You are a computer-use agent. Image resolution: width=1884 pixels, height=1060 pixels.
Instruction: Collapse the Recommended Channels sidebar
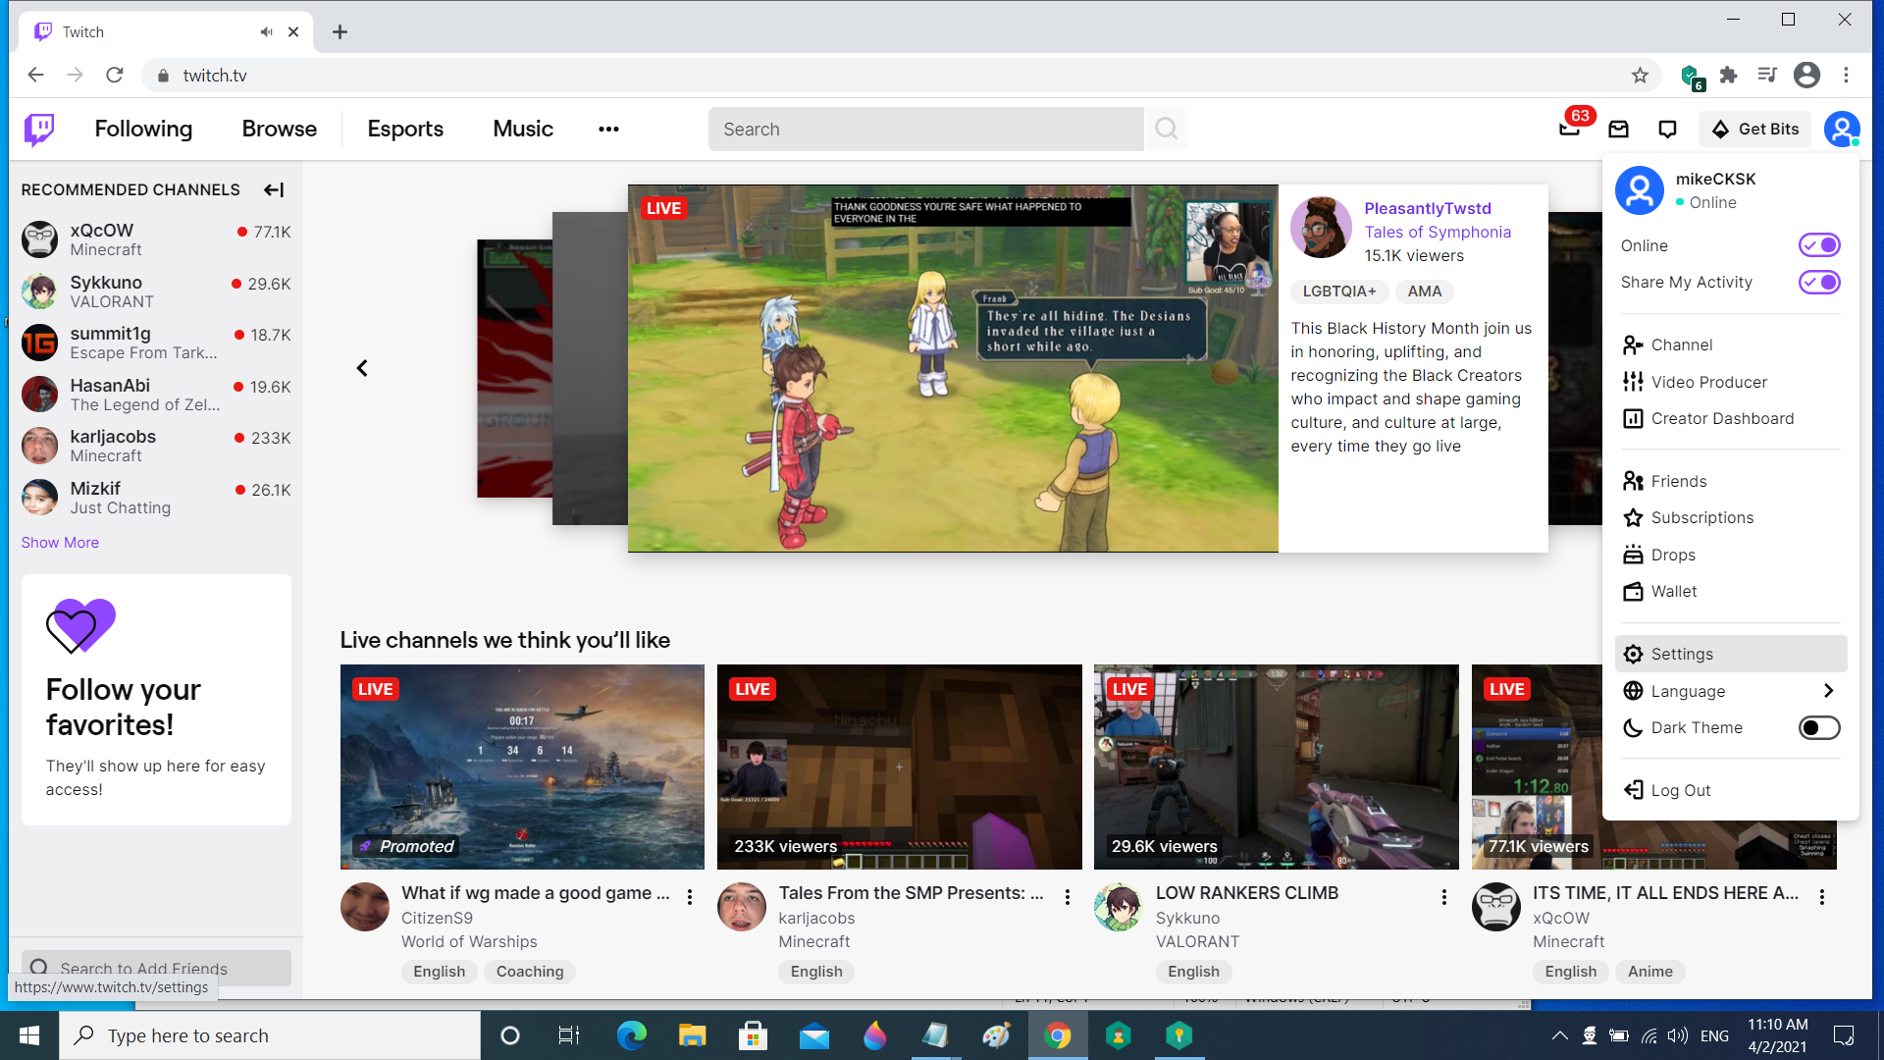[x=274, y=189]
